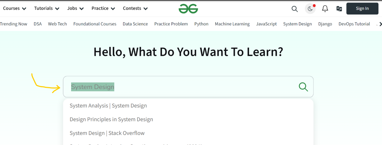This screenshot has height=145, width=382.
Task: Click the green search icon in search box
Action: (303, 87)
